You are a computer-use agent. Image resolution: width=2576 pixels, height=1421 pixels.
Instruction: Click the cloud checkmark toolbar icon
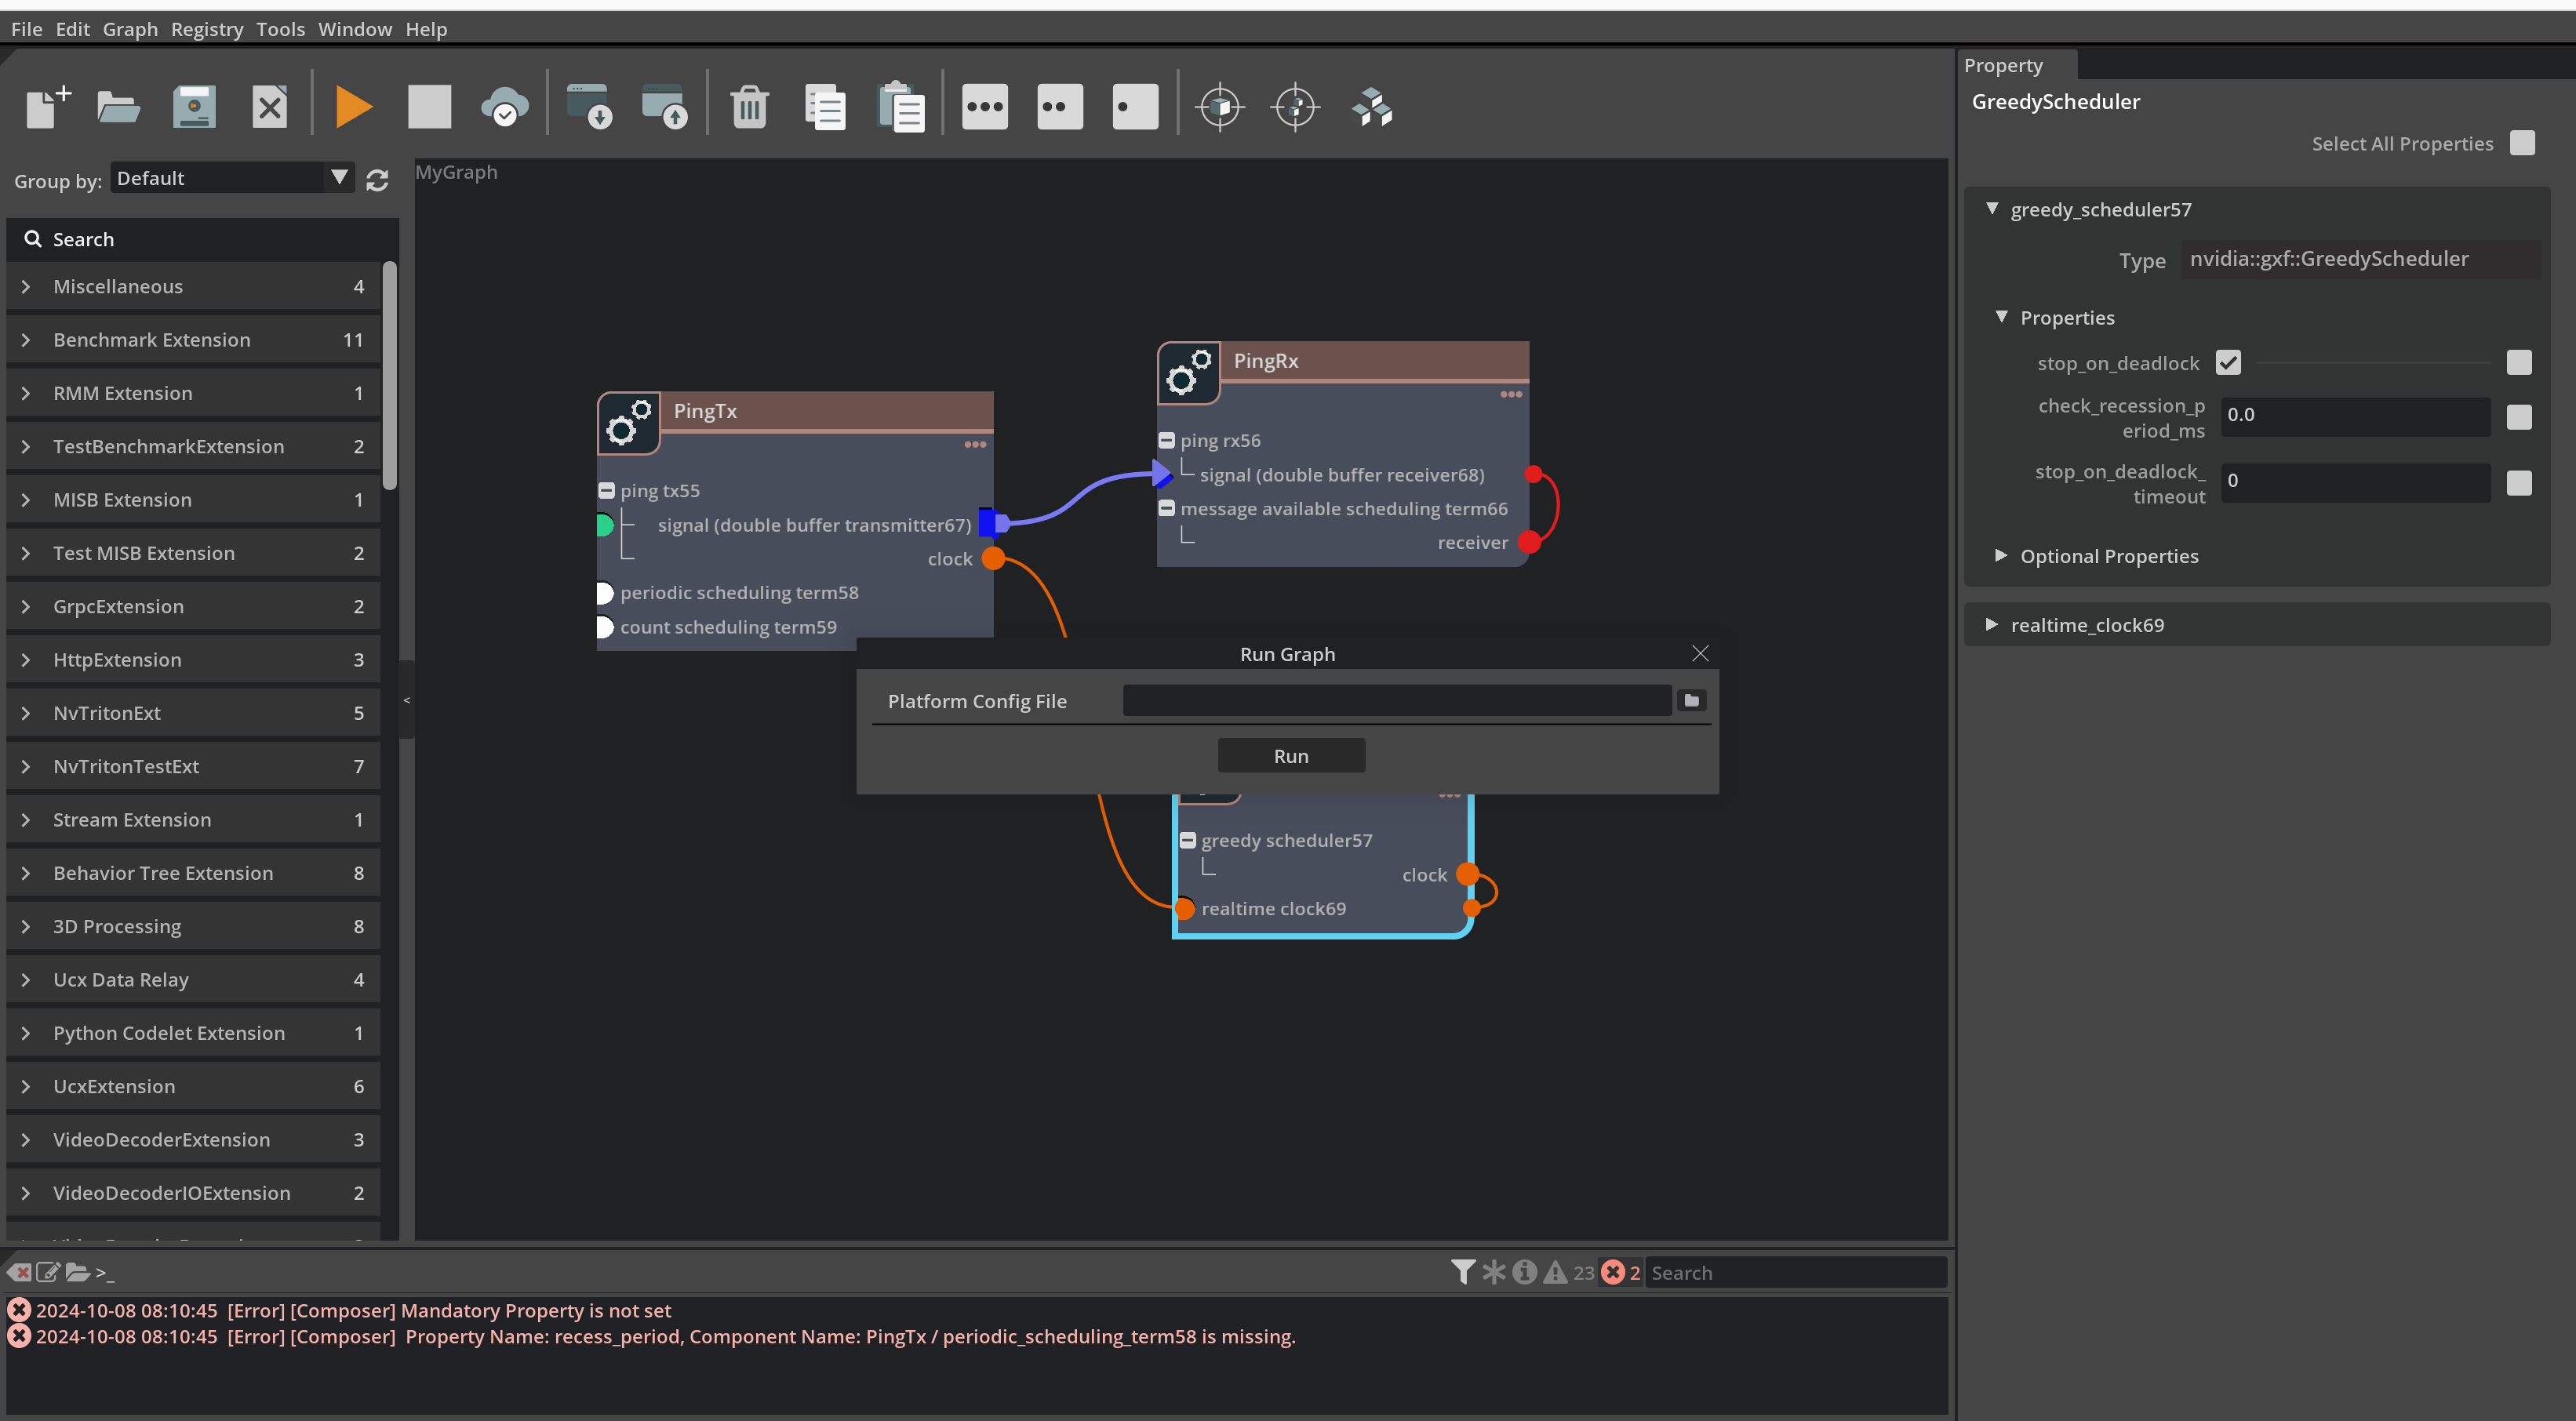point(505,107)
